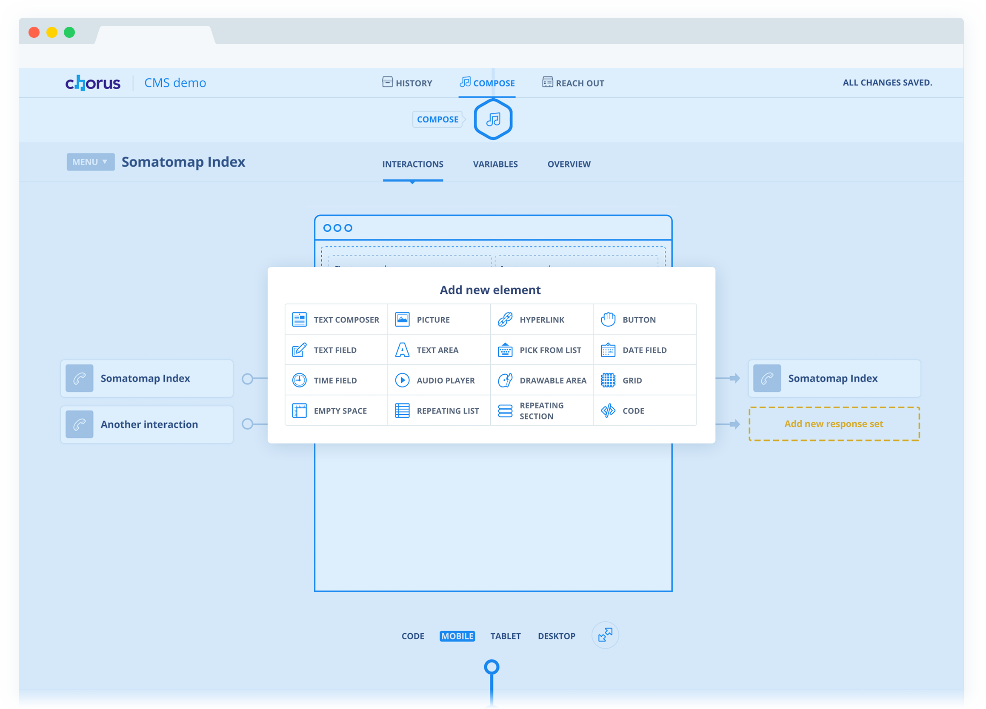Switch preview to Tablet mode

(505, 636)
